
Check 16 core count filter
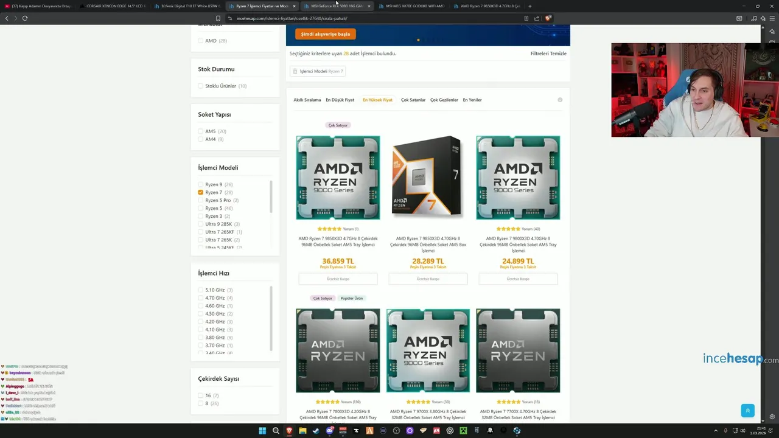tap(200, 395)
